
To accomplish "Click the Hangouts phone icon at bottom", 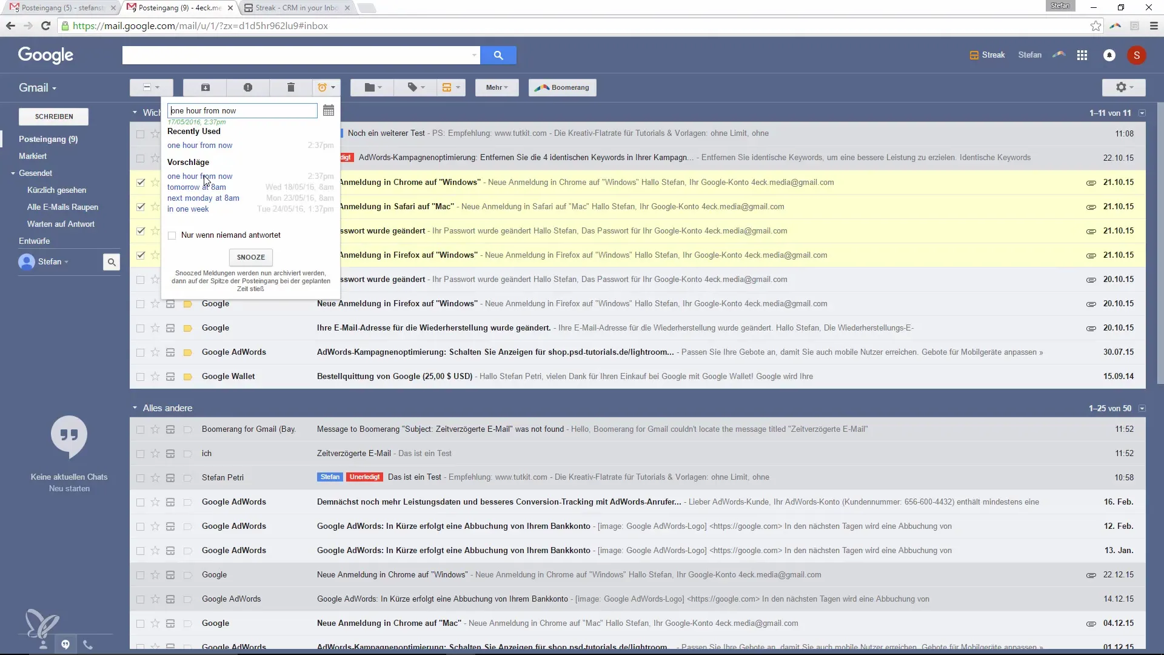I will pos(88,645).
